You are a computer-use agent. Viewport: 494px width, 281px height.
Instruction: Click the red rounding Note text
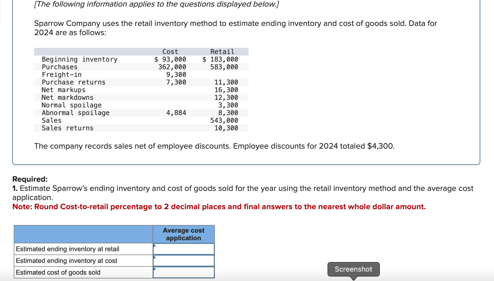[219, 207]
